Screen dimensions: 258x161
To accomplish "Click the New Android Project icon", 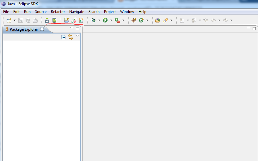I will (x=66, y=20).
